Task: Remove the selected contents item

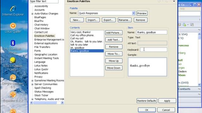Action: [114, 47]
